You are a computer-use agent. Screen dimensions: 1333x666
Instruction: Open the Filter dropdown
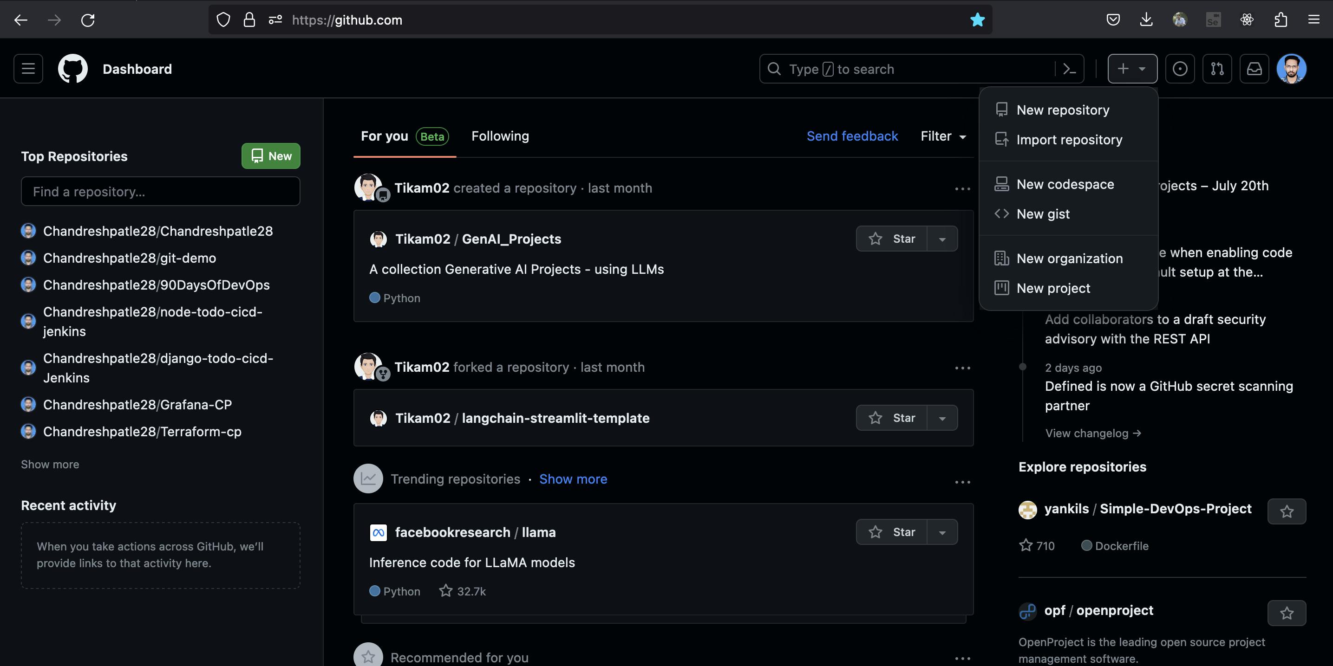click(943, 136)
